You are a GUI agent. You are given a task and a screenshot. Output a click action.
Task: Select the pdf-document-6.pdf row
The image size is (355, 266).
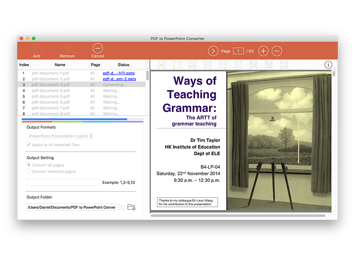(x=82, y=102)
